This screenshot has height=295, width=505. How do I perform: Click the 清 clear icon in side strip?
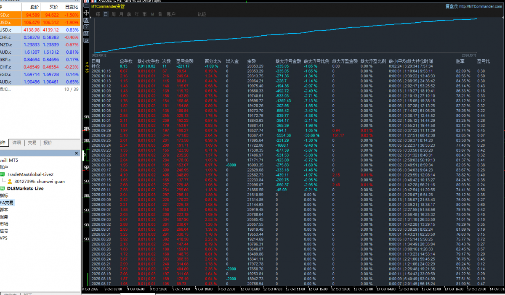click(x=86, y=20)
